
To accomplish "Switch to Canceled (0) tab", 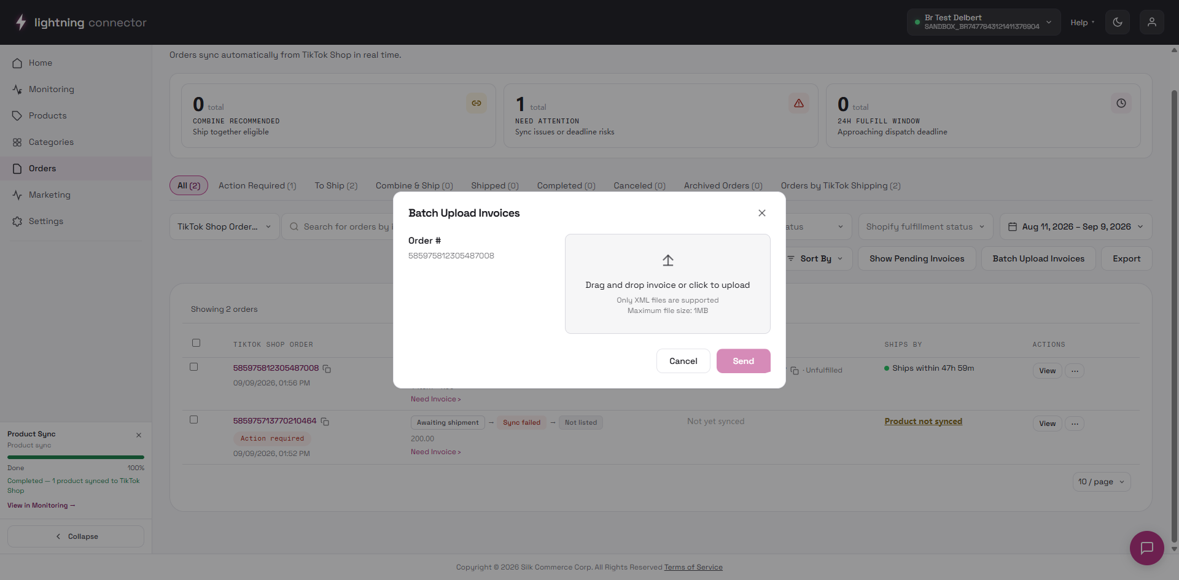I will pos(639,185).
